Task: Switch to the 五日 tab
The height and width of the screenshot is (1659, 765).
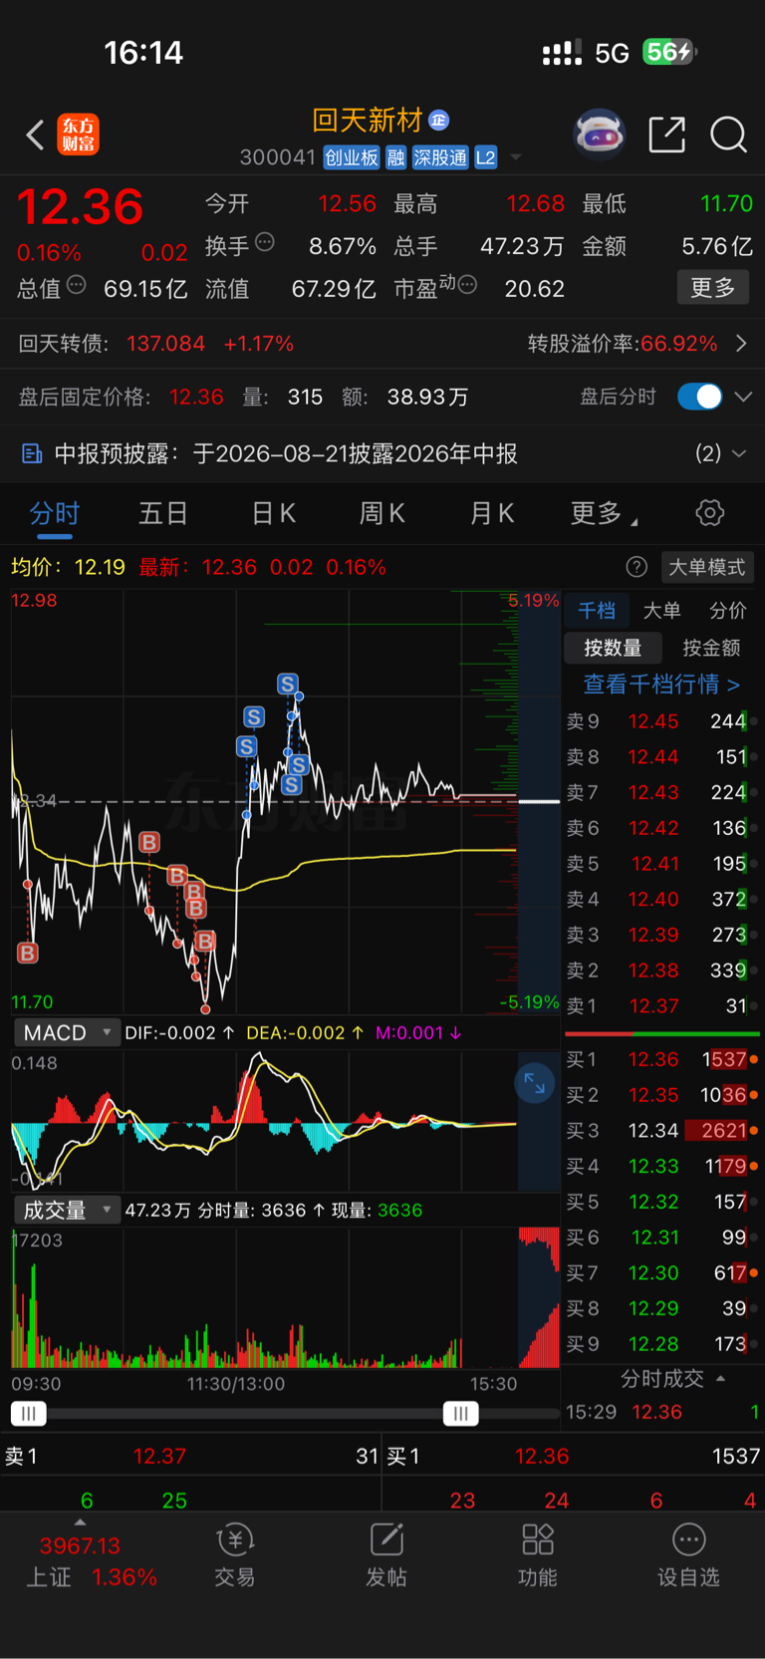Action: 163,513
